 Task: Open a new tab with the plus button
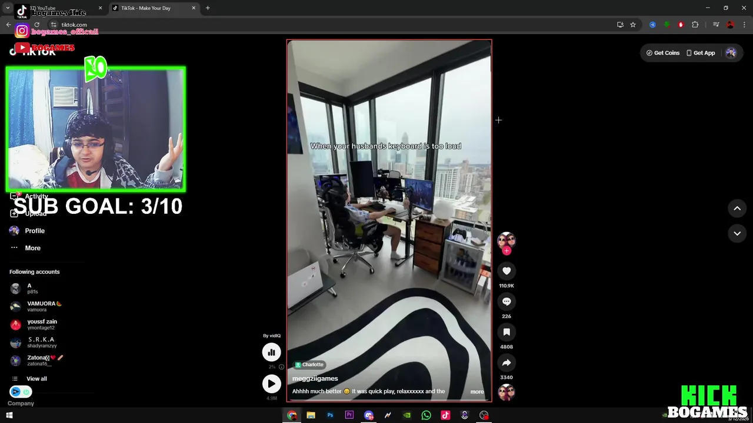[208, 8]
